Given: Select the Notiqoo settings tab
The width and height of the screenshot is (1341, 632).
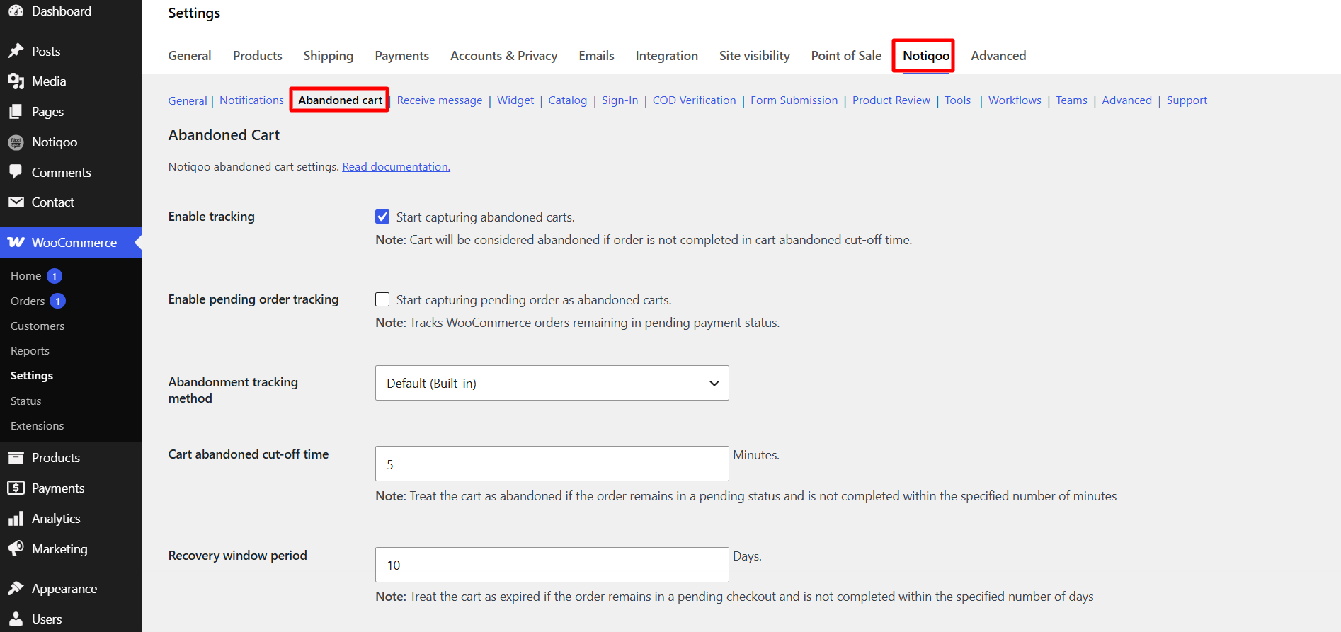Looking at the screenshot, I should point(926,56).
